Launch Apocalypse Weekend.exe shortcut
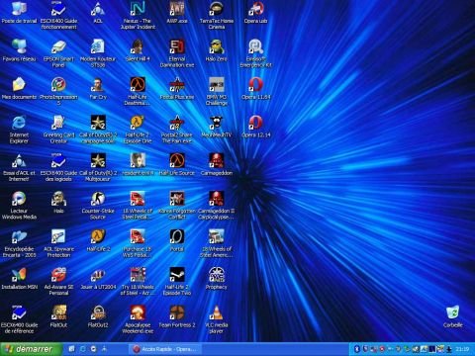Viewport: 475px width, 356px height. pos(138,312)
